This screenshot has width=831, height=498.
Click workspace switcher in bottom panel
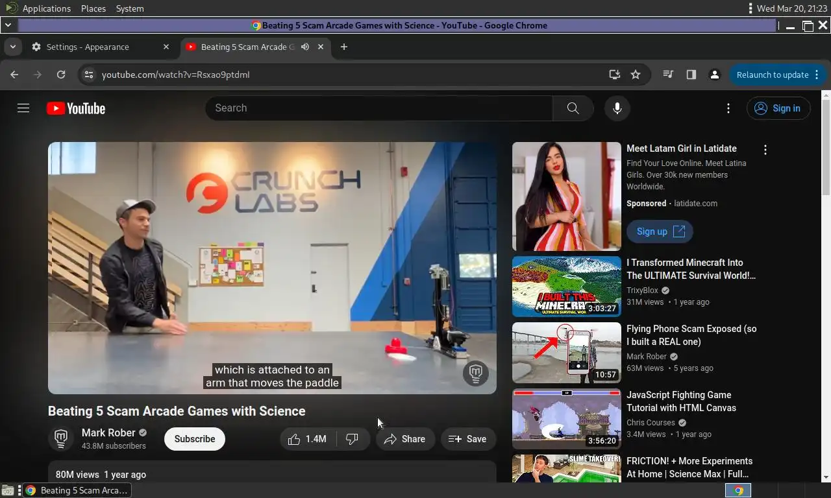[x=738, y=490]
